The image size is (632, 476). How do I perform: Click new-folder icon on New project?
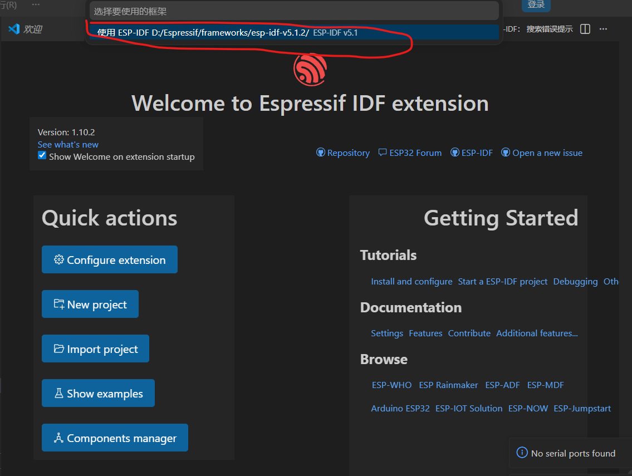[59, 304]
